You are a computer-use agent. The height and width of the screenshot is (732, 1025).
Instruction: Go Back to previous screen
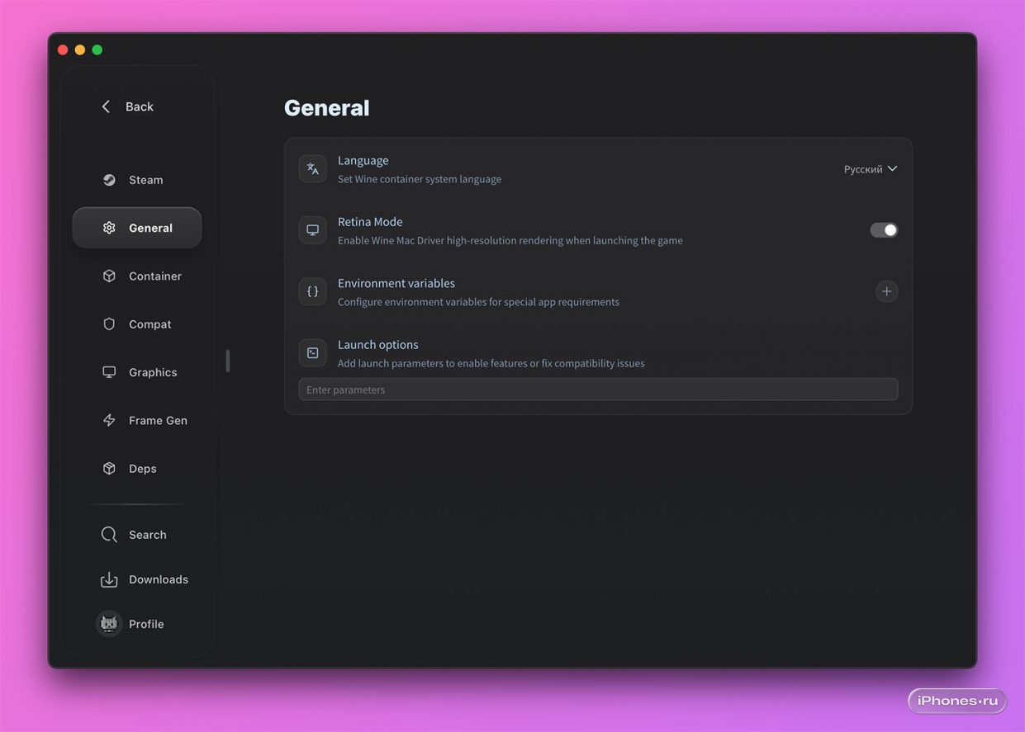click(128, 106)
